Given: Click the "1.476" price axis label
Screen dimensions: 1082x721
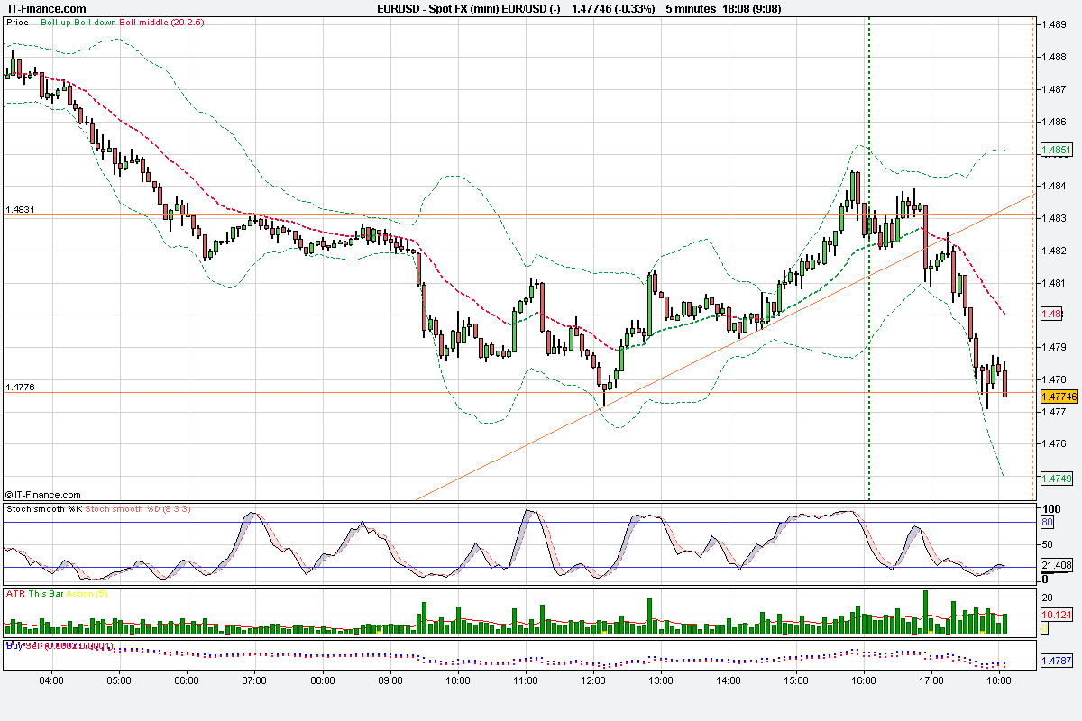Looking at the screenshot, I should [x=1055, y=443].
